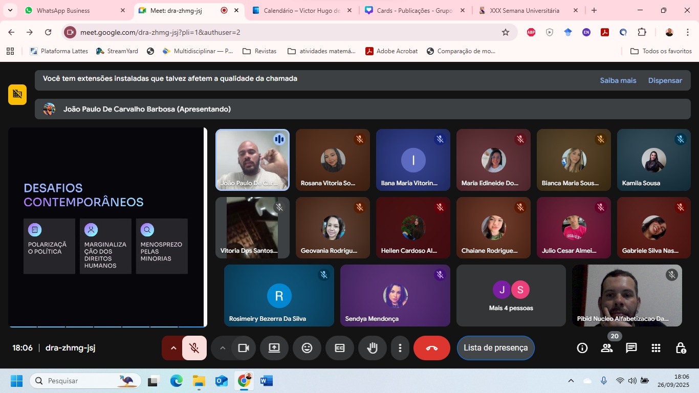Click the raise hand icon

click(372, 348)
